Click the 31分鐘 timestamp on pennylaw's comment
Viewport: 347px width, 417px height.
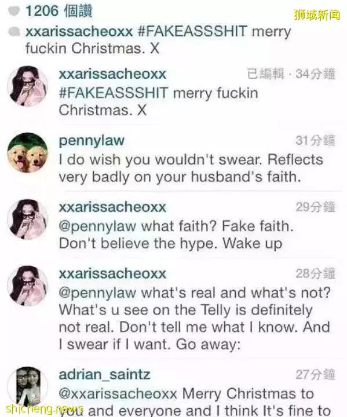point(315,141)
